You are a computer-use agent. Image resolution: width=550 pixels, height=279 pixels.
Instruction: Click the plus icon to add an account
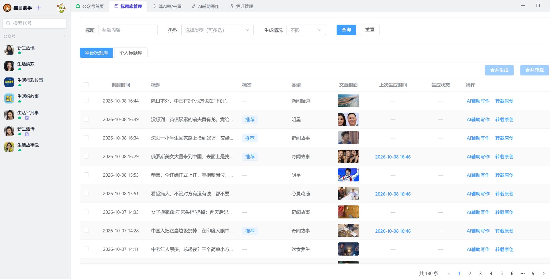[38, 8]
